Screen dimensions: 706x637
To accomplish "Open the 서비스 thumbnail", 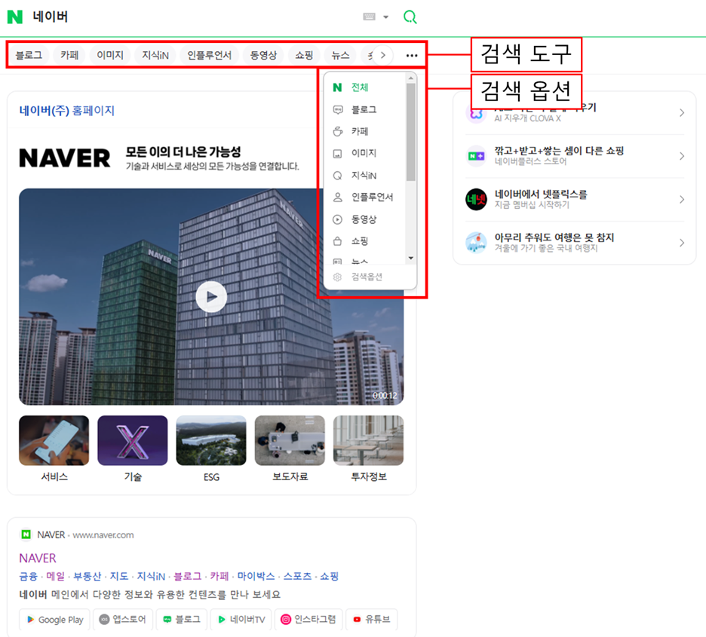I will pos(54,440).
